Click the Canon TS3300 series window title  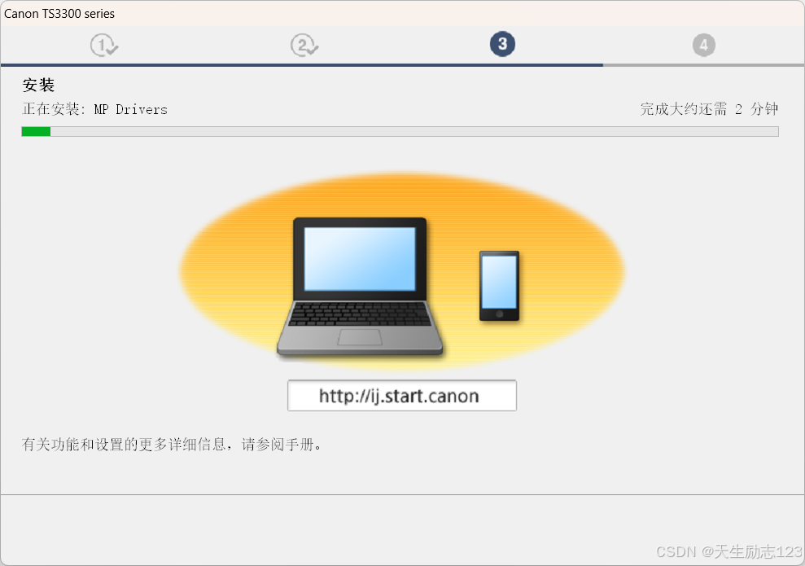point(59,14)
